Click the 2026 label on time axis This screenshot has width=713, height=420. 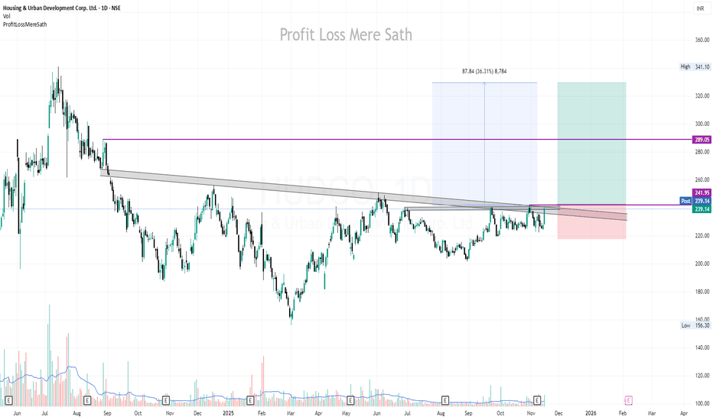click(591, 413)
